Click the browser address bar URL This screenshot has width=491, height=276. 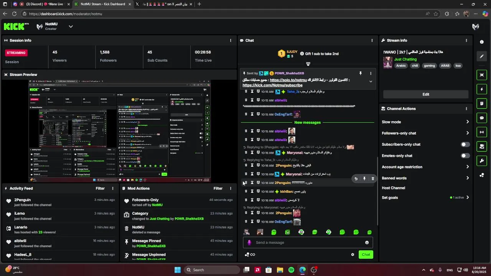click(x=66, y=14)
